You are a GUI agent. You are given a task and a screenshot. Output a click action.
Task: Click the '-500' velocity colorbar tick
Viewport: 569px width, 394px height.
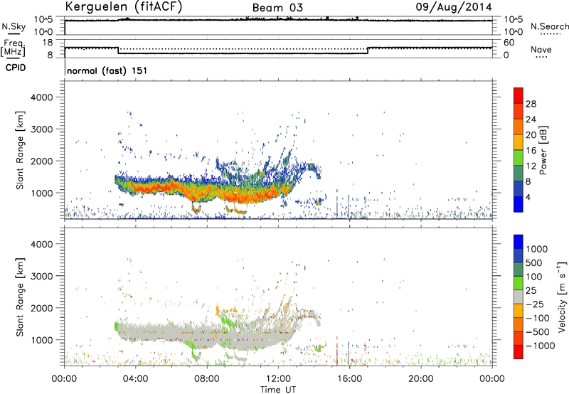coord(538,332)
